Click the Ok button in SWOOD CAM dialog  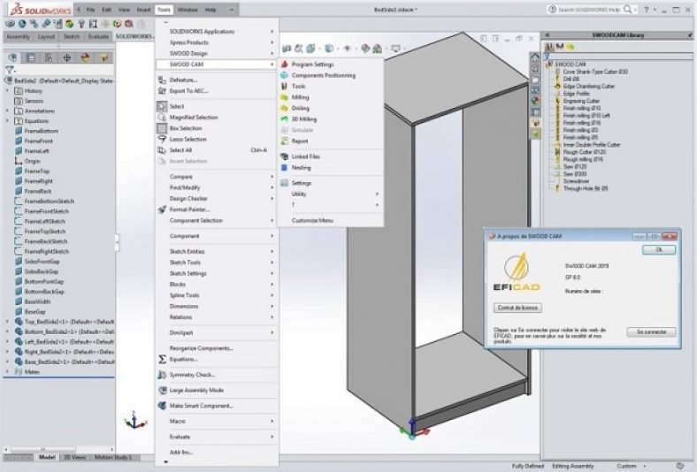pyautogui.click(x=659, y=250)
